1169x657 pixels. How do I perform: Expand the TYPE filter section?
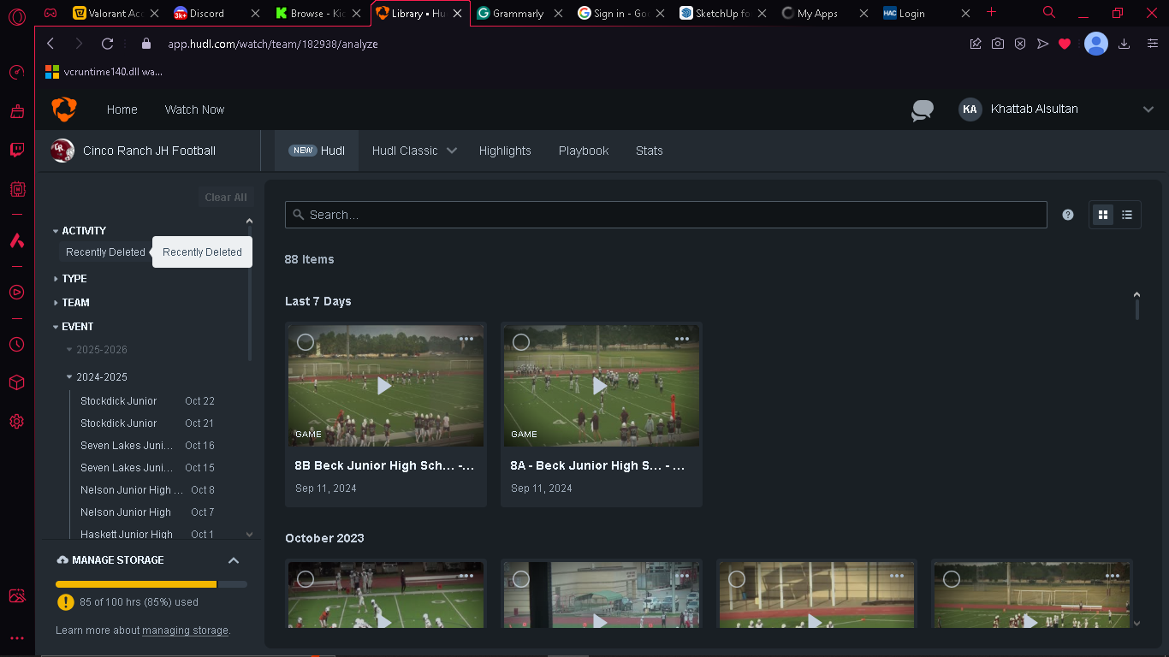click(x=70, y=279)
